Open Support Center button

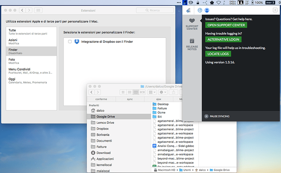point(226,25)
